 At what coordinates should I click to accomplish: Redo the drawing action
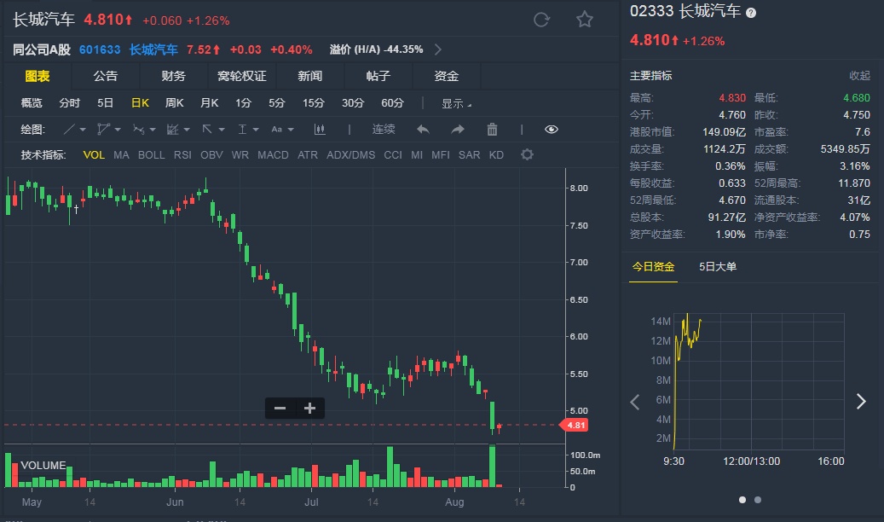coord(458,130)
